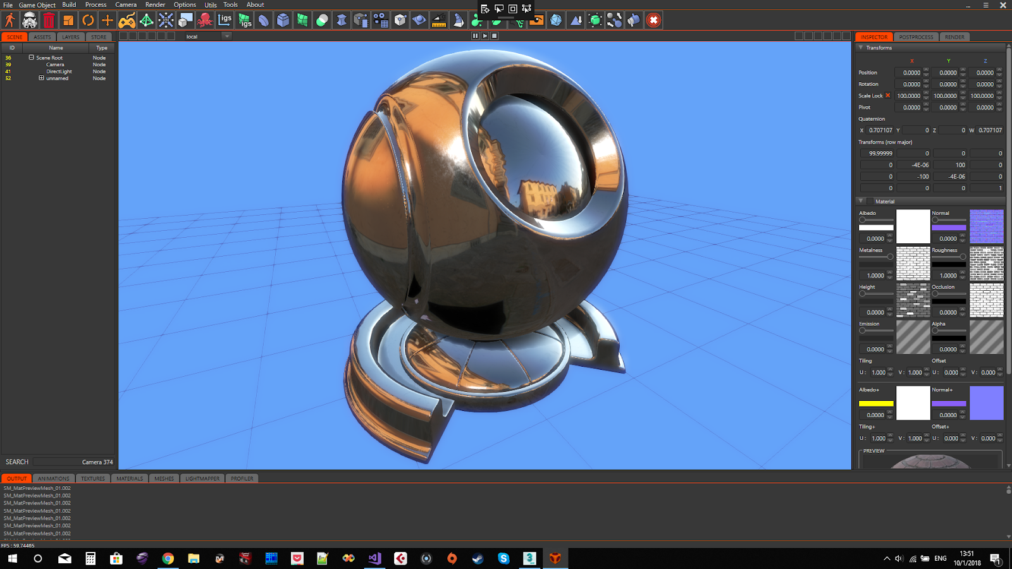Select the Rotate tool in the toolbar
Image resolution: width=1012 pixels, height=569 pixels.
88,20
